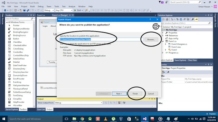Open the Build menu
The width and height of the screenshot is (218, 122).
(32, 6)
